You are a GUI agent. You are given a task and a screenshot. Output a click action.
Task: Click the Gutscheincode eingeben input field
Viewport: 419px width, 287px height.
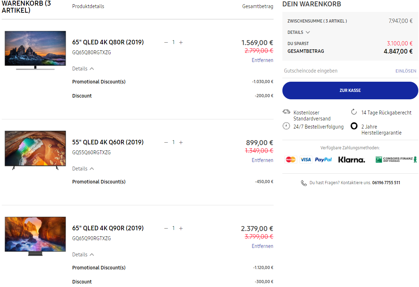coord(335,71)
